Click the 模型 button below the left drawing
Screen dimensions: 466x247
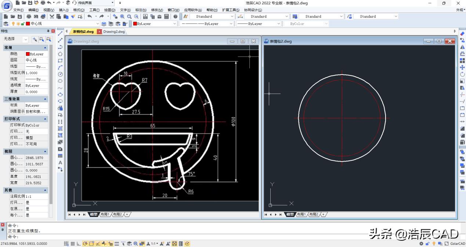[94, 214]
